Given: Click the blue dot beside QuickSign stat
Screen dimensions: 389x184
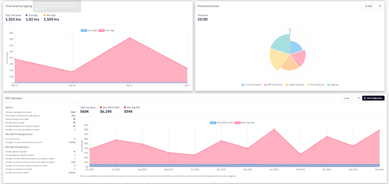Looking at the screenshot, I should click(x=27, y=15).
